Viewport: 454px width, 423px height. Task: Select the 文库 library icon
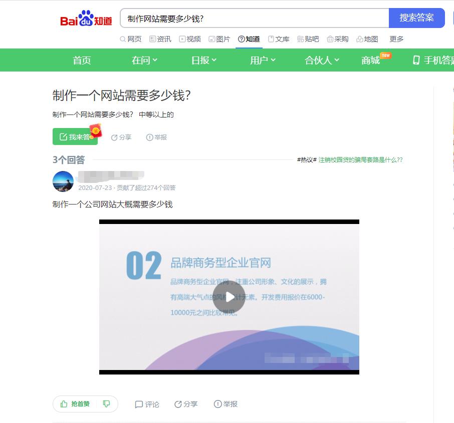[x=271, y=38]
